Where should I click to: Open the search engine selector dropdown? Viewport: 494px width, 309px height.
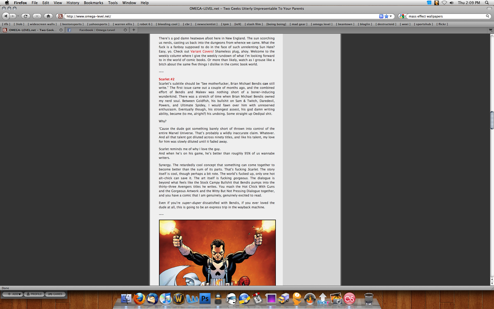click(x=403, y=16)
